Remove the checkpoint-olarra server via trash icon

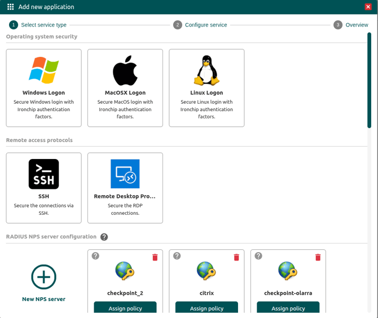coord(318,257)
